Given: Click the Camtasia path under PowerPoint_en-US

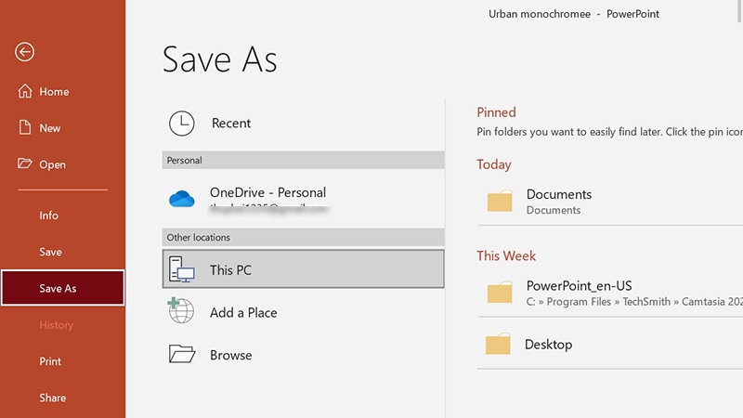Looking at the screenshot, I should pos(634,302).
